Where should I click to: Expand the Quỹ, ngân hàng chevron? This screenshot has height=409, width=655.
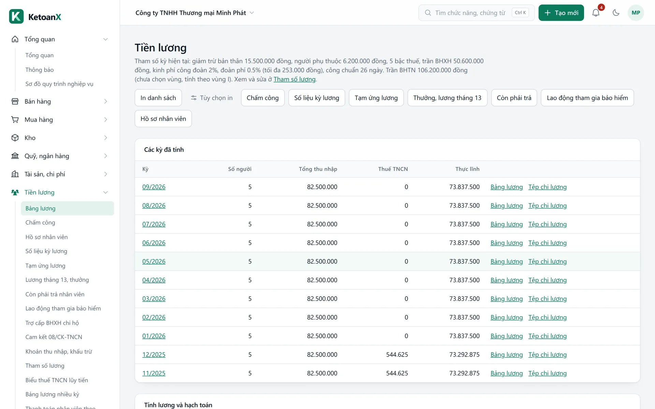(x=105, y=156)
